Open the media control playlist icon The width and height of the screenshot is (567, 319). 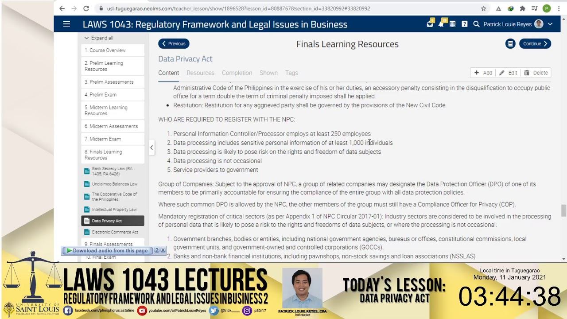(535, 8)
